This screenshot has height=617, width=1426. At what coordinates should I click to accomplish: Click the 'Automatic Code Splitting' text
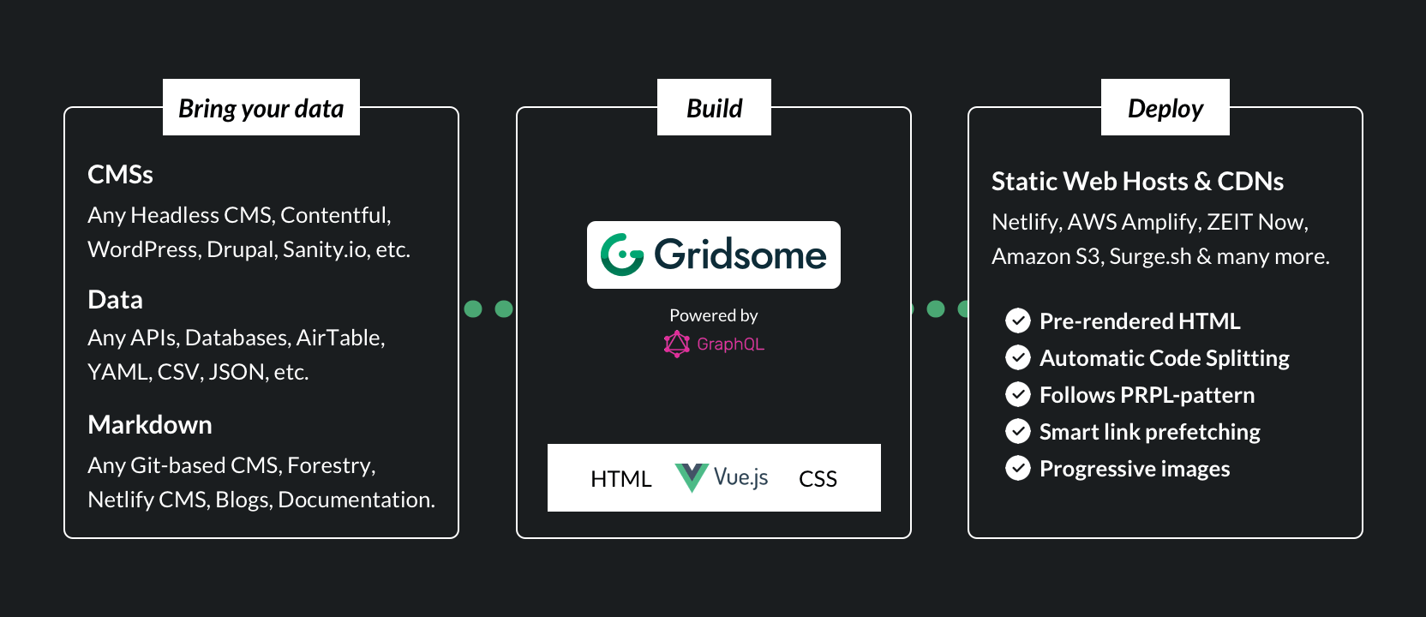pyautogui.click(x=1165, y=358)
